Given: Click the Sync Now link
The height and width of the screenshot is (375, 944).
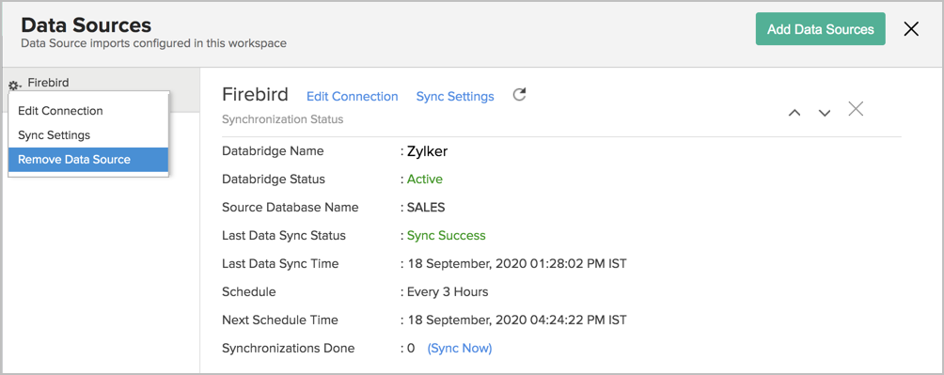Looking at the screenshot, I should pyautogui.click(x=460, y=348).
